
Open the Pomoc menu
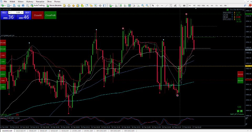click(x=57, y=2)
